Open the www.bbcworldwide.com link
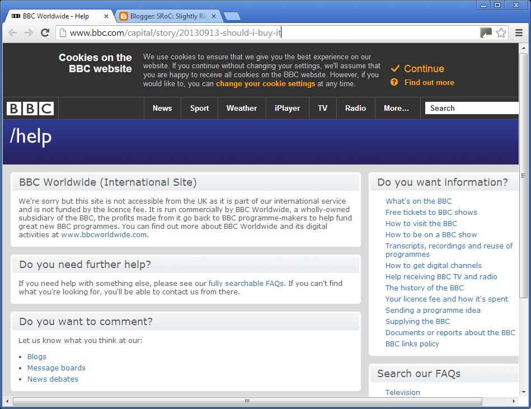The image size is (531, 409). [x=104, y=234]
